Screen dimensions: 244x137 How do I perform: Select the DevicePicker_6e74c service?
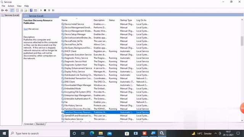pyautogui.click(x=105, y=41)
